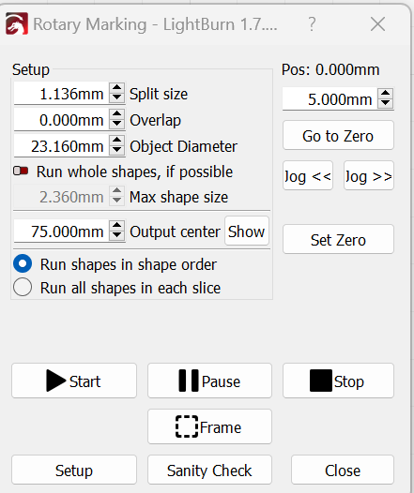
Task: Select Run shapes in shape order
Action: (23, 263)
